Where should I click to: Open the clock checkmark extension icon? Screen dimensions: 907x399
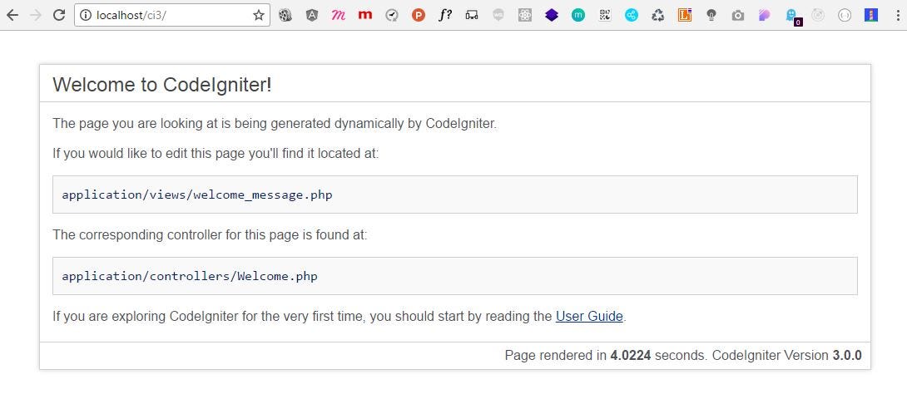[392, 16]
